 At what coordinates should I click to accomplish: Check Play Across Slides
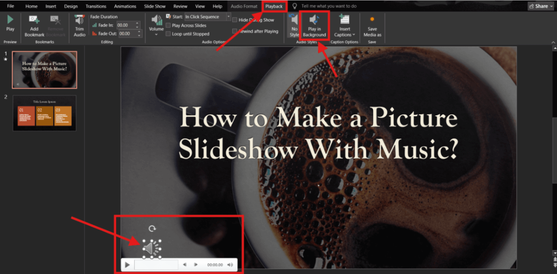pyautogui.click(x=168, y=25)
